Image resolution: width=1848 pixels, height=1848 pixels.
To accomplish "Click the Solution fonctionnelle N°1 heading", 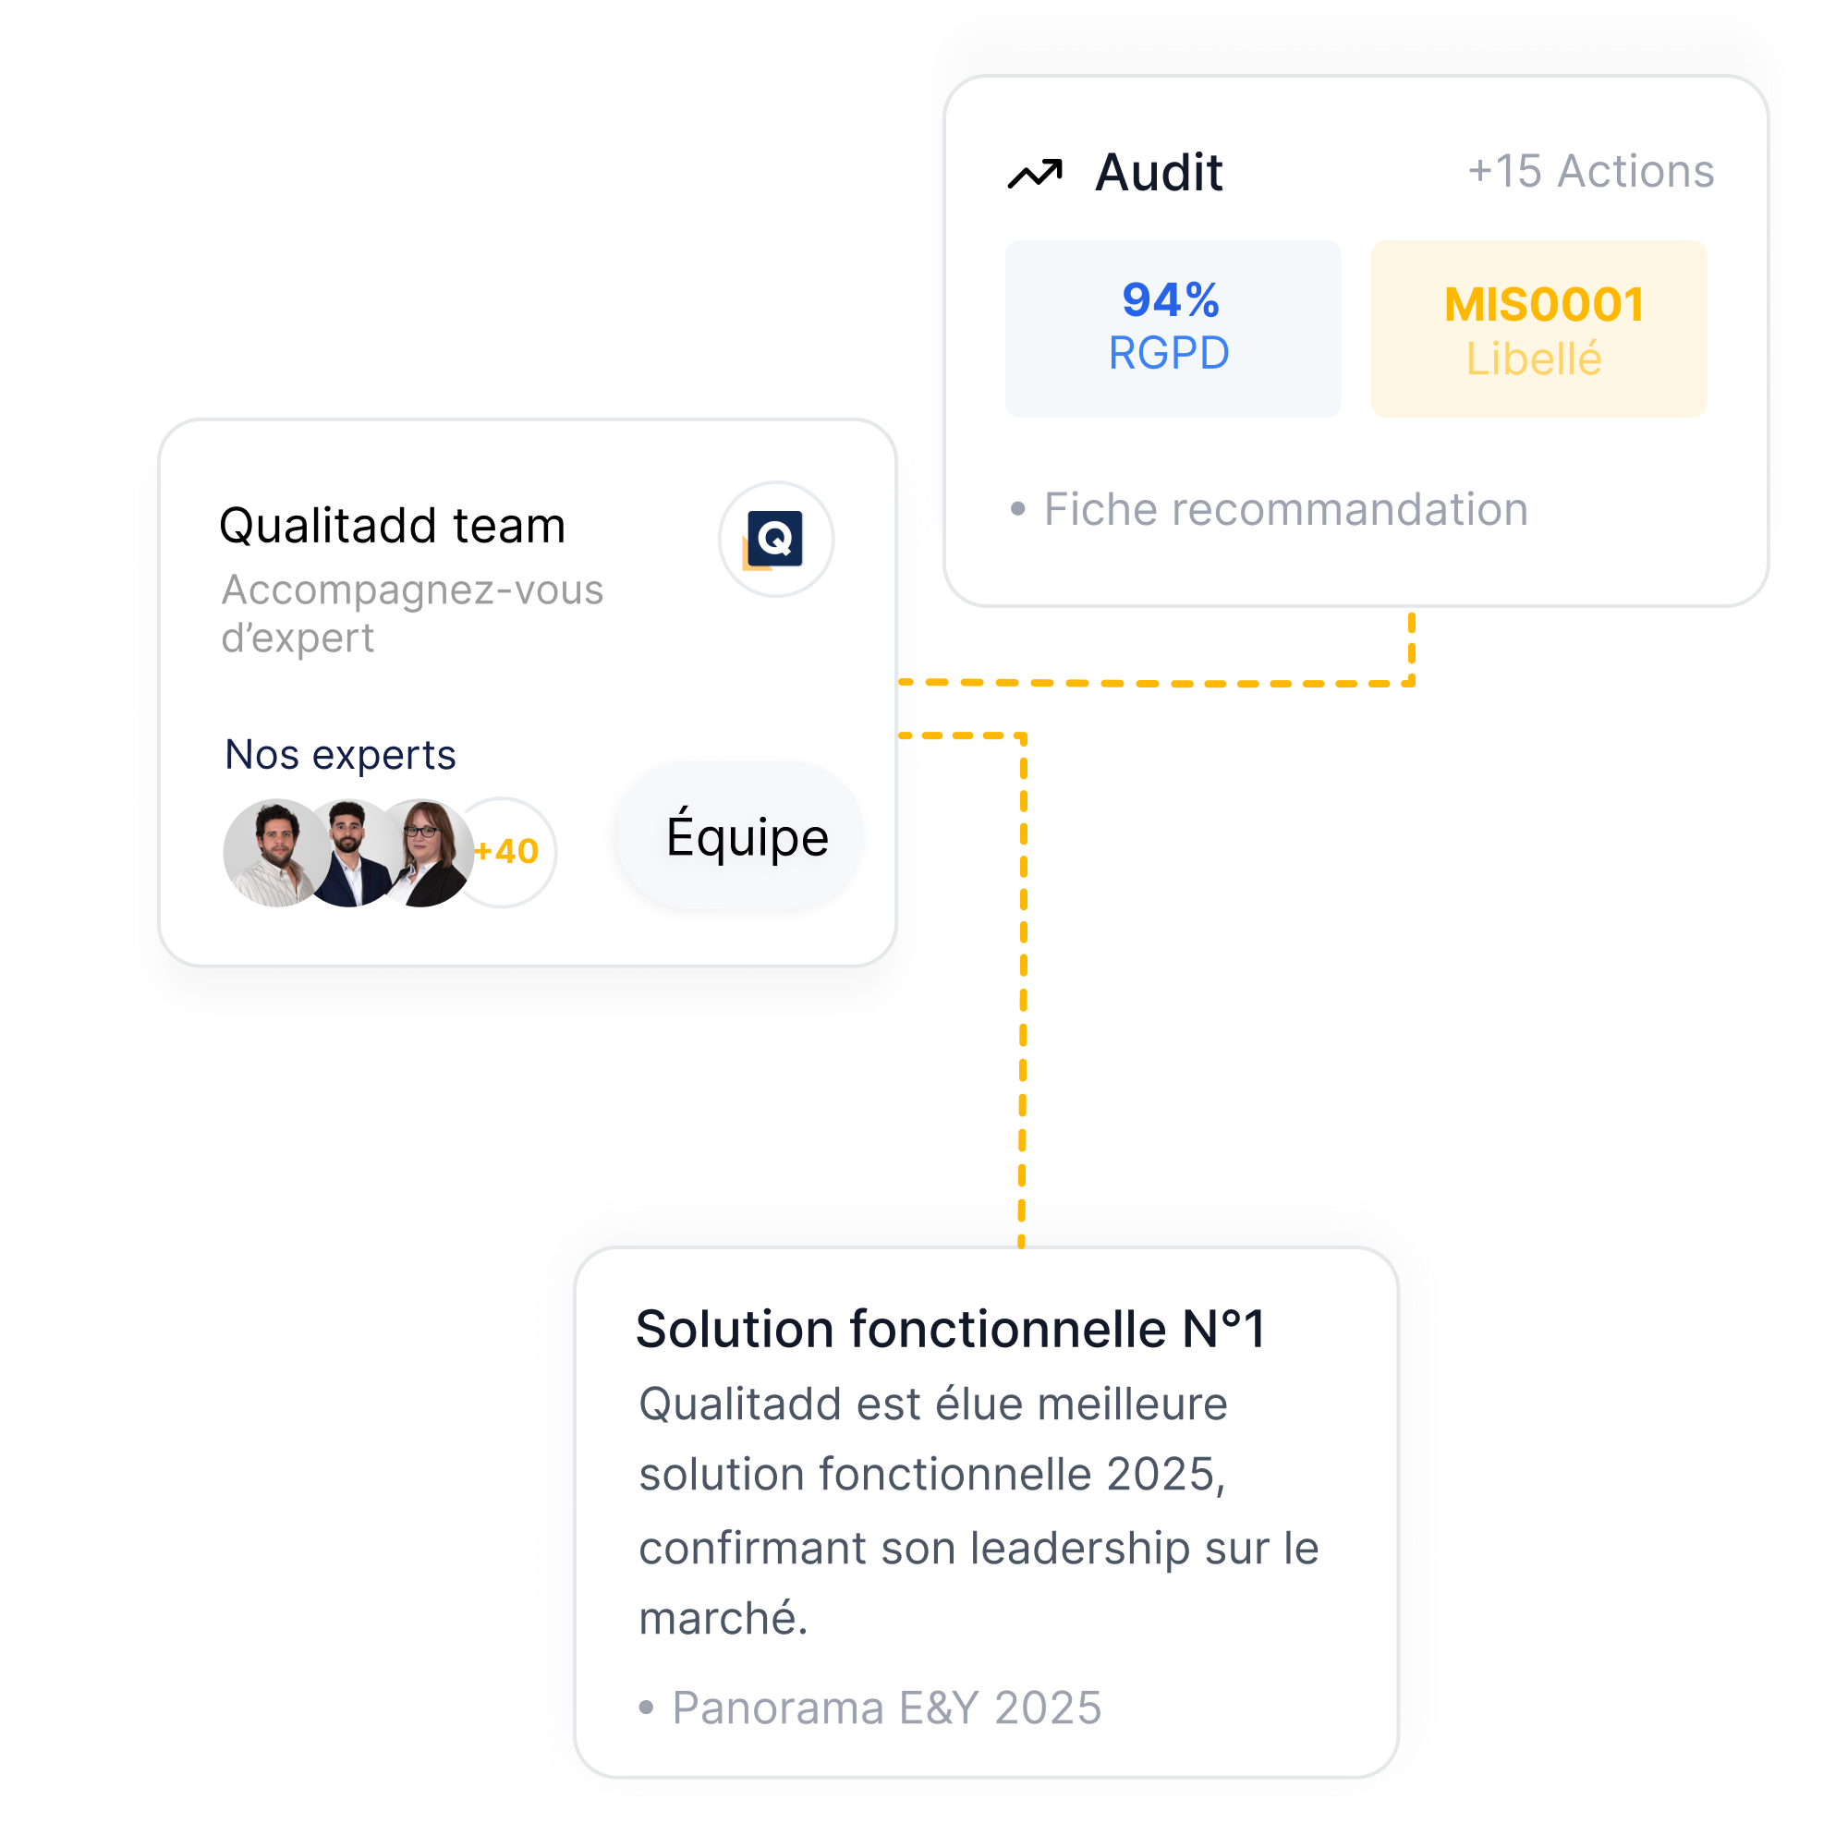I will tap(950, 1329).
